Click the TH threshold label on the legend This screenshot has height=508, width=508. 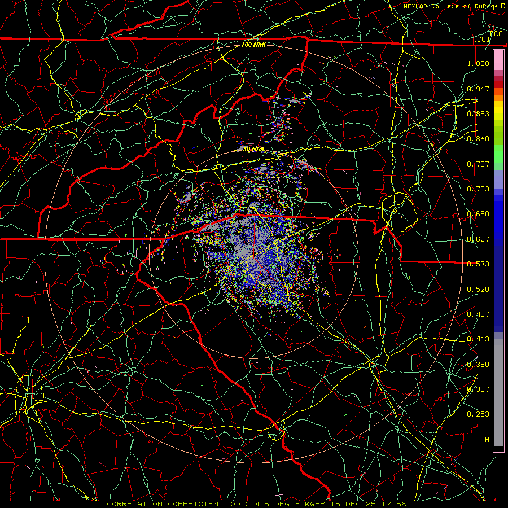tap(485, 440)
